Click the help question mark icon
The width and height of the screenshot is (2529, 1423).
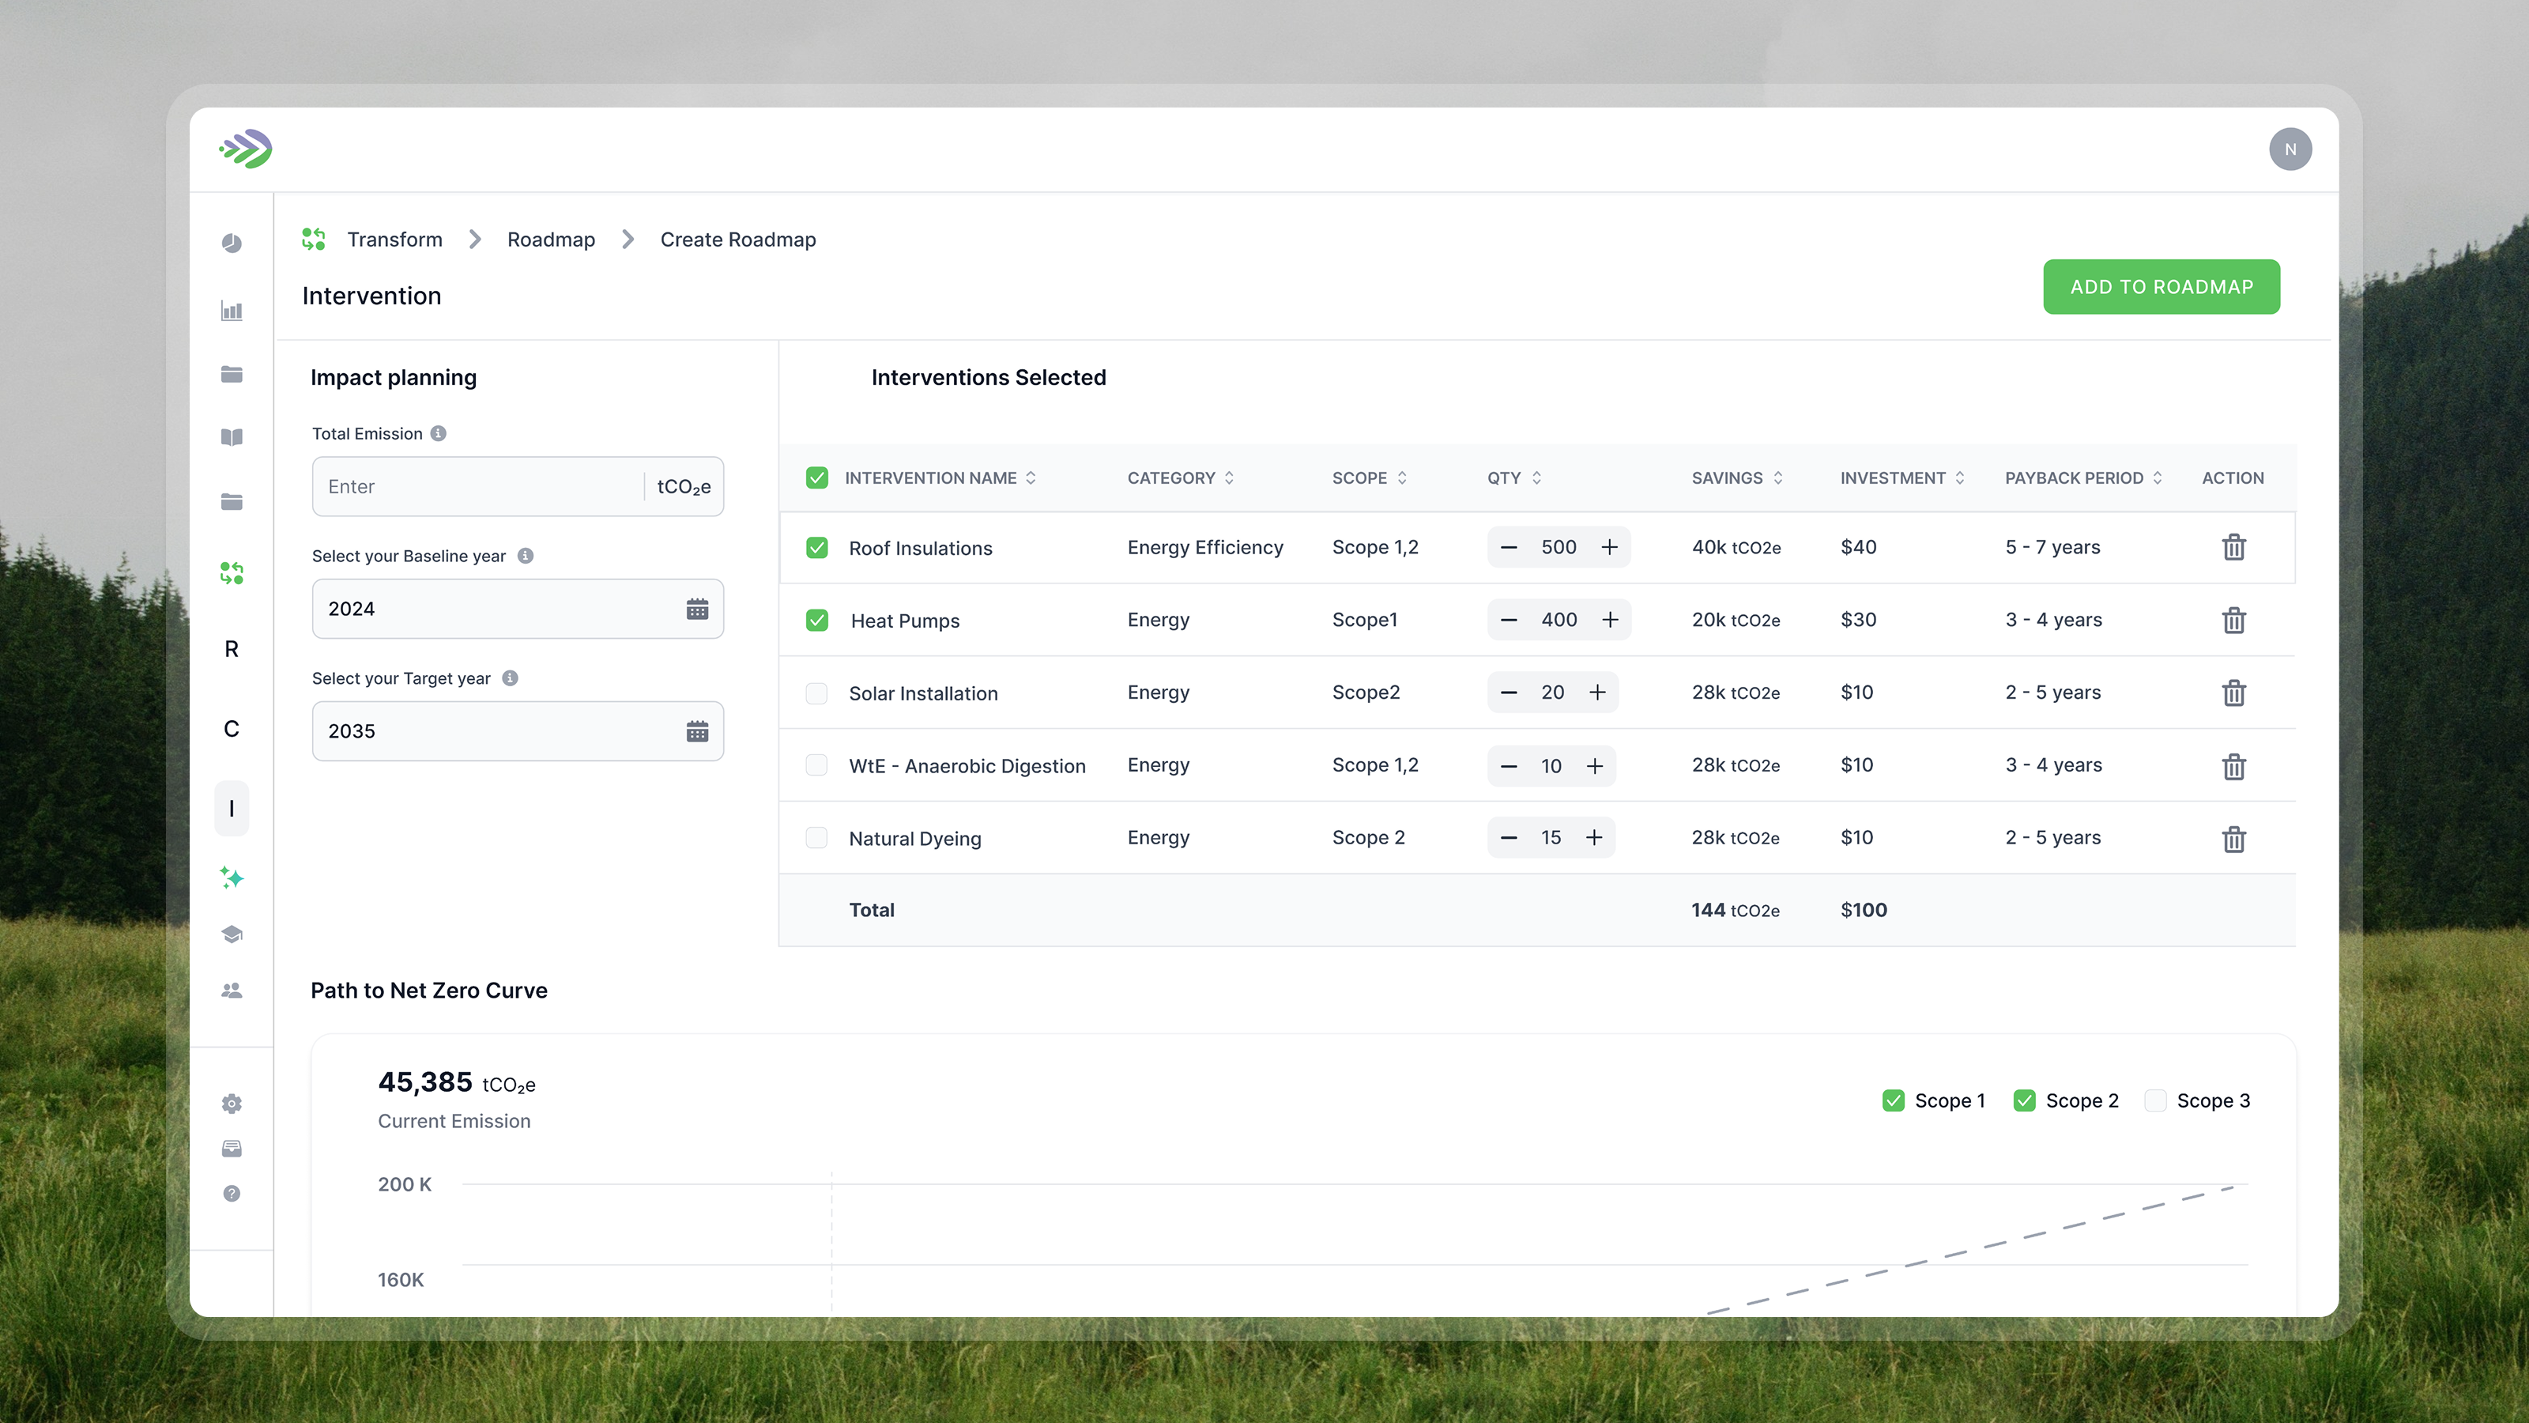click(232, 1192)
